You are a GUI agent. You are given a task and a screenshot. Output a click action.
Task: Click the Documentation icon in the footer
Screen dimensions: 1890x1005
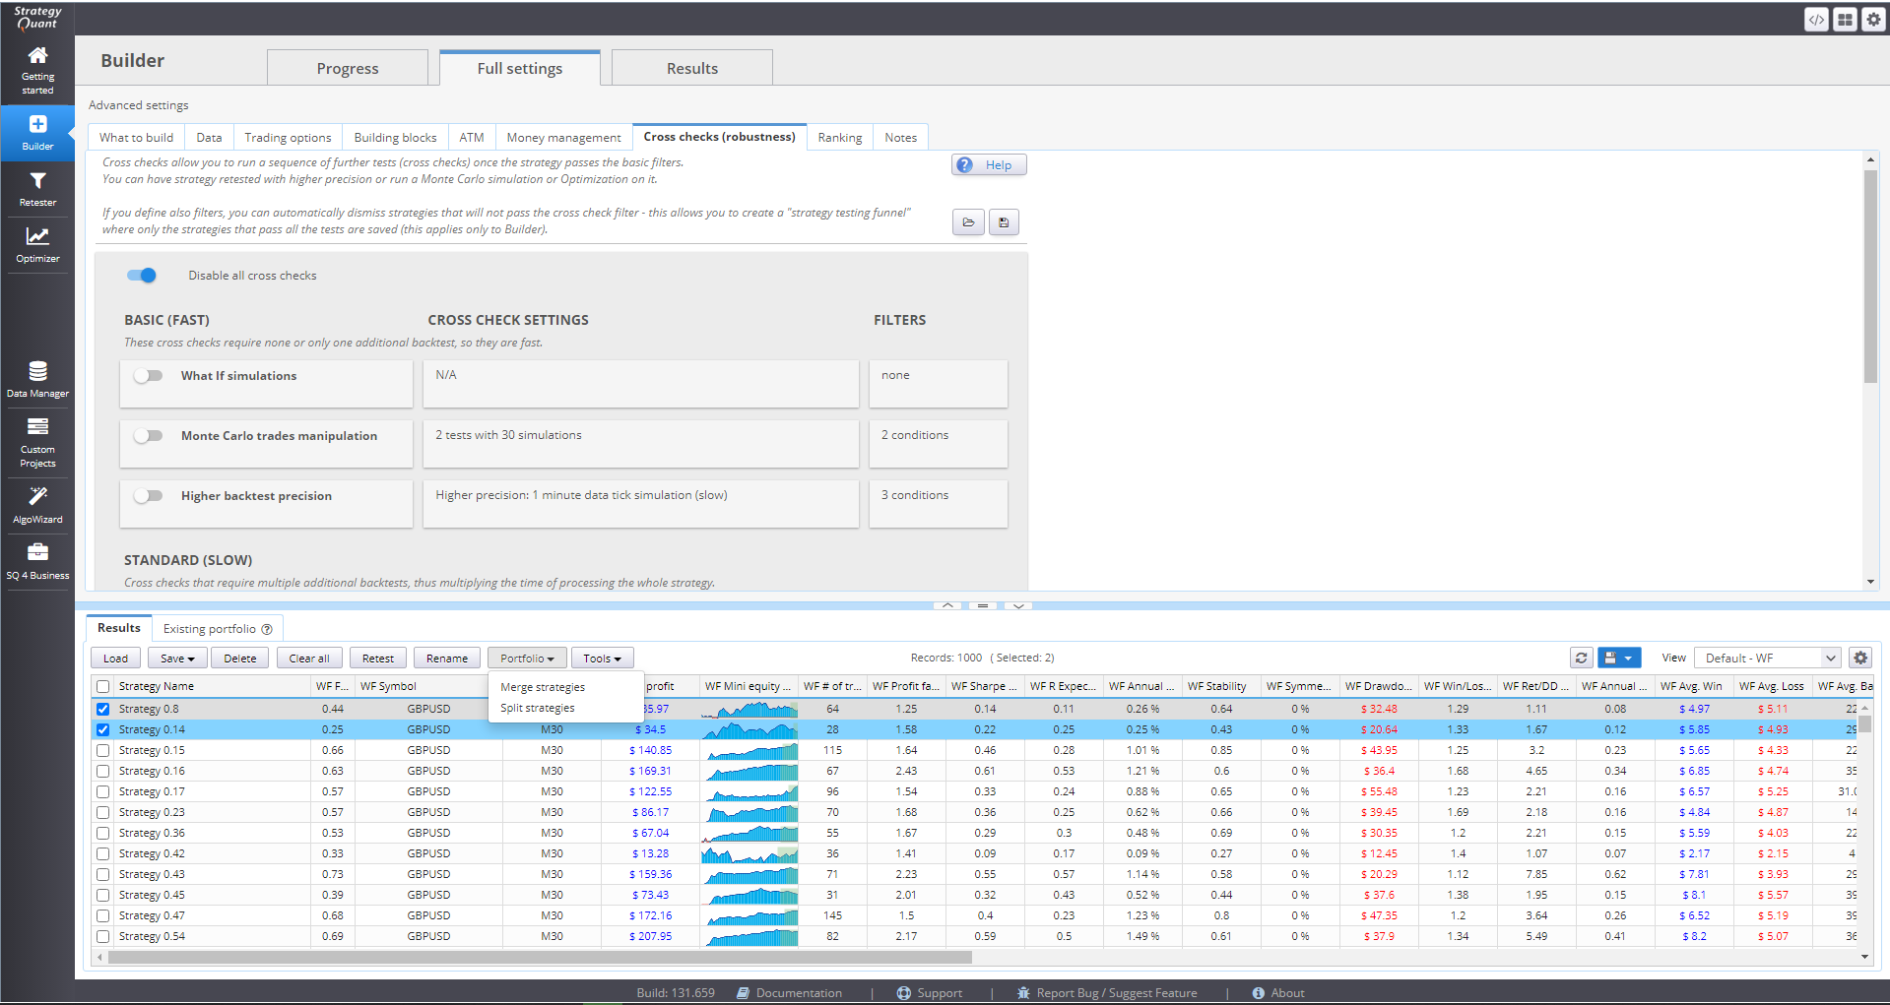pos(744,993)
